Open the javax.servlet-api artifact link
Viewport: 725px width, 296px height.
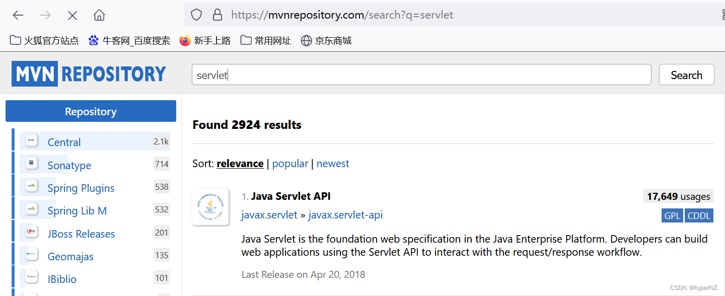(345, 215)
